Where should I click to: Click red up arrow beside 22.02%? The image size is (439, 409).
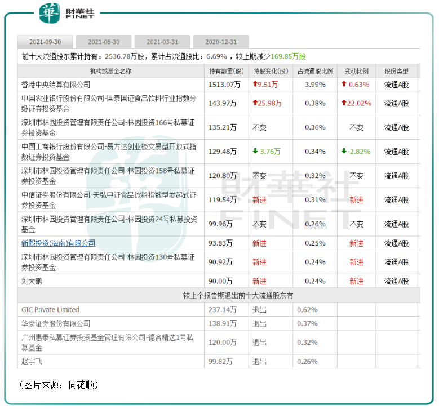[x=344, y=103]
